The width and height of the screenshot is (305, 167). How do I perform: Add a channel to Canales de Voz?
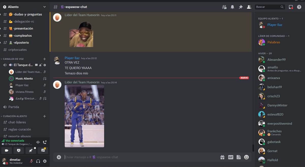click(x=44, y=59)
